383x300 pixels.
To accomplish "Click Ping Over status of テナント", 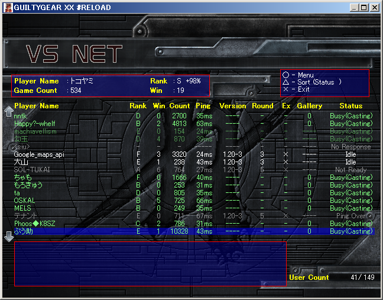I will (350, 216).
